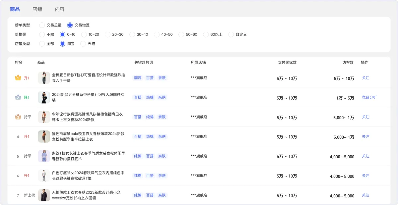
Task: Click 关注 for the rank 3 product
Action: coord(365,117)
